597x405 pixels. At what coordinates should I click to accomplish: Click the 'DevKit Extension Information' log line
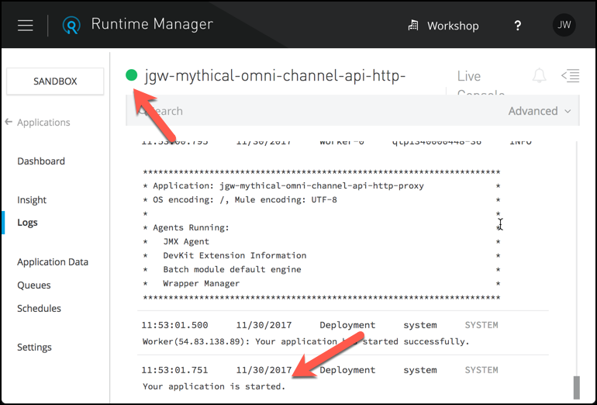234,255
